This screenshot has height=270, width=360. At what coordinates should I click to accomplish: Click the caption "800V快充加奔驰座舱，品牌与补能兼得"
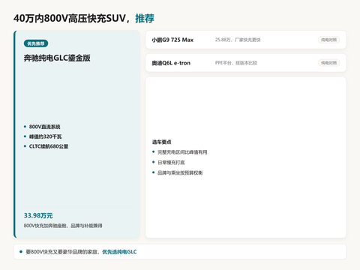click(x=63, y=226)
